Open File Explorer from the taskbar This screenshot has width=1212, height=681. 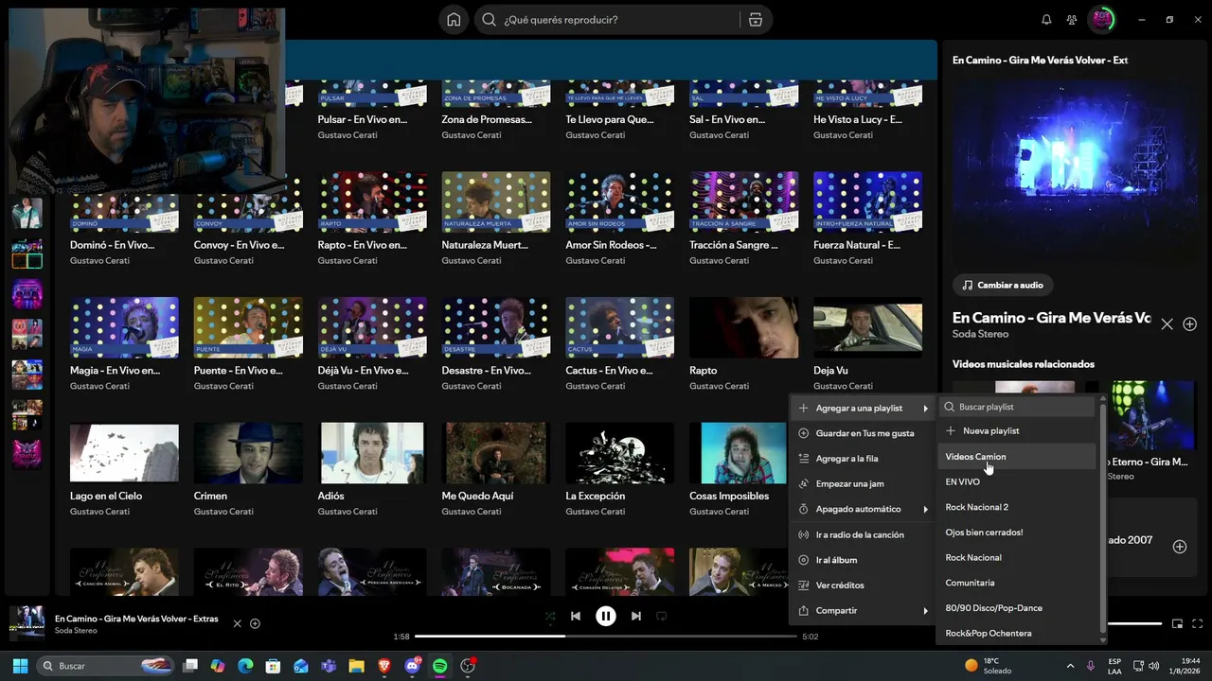[x=356, y=666]
